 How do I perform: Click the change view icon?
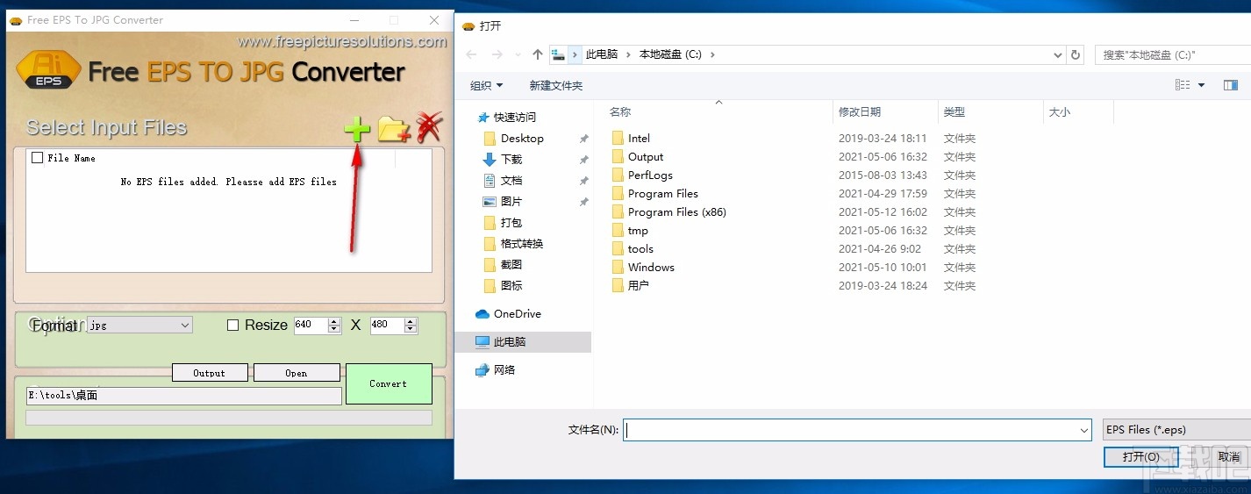tap(1183, 85)
